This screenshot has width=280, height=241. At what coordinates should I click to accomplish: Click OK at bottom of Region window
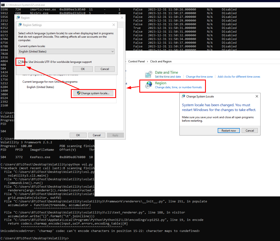click(x=78, y=135)
